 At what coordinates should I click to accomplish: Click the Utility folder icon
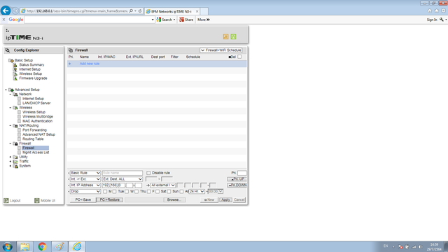click(15, 157)
